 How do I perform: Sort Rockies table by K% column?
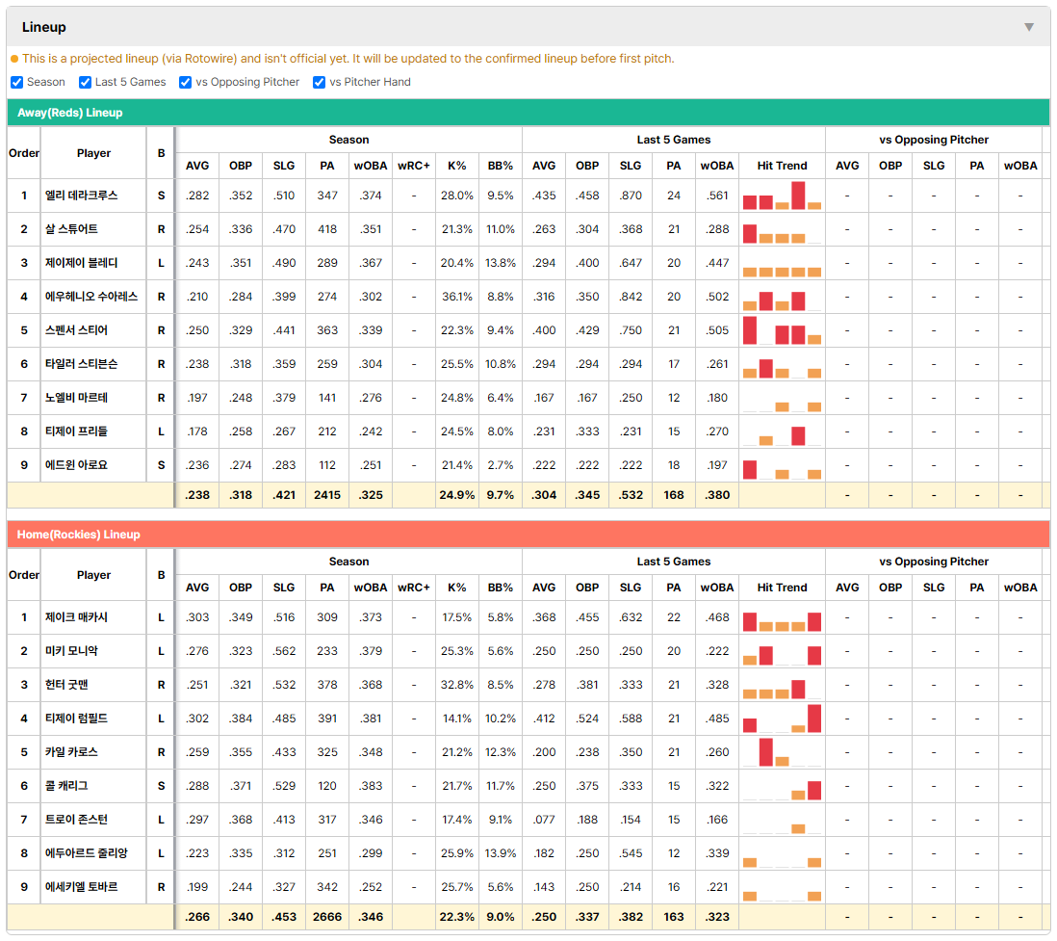pos(457,588)
